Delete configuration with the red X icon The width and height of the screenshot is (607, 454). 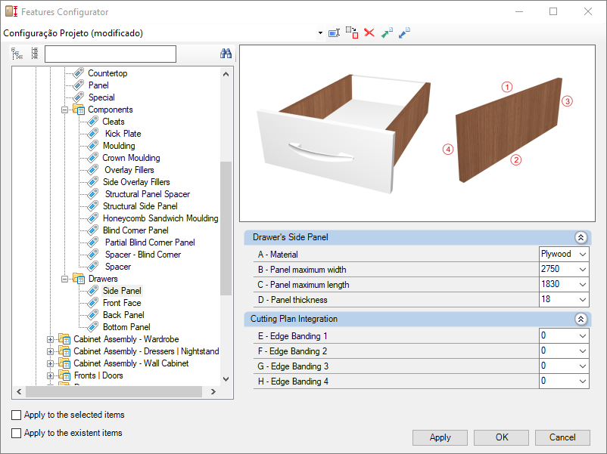click(x=369, y=33)
